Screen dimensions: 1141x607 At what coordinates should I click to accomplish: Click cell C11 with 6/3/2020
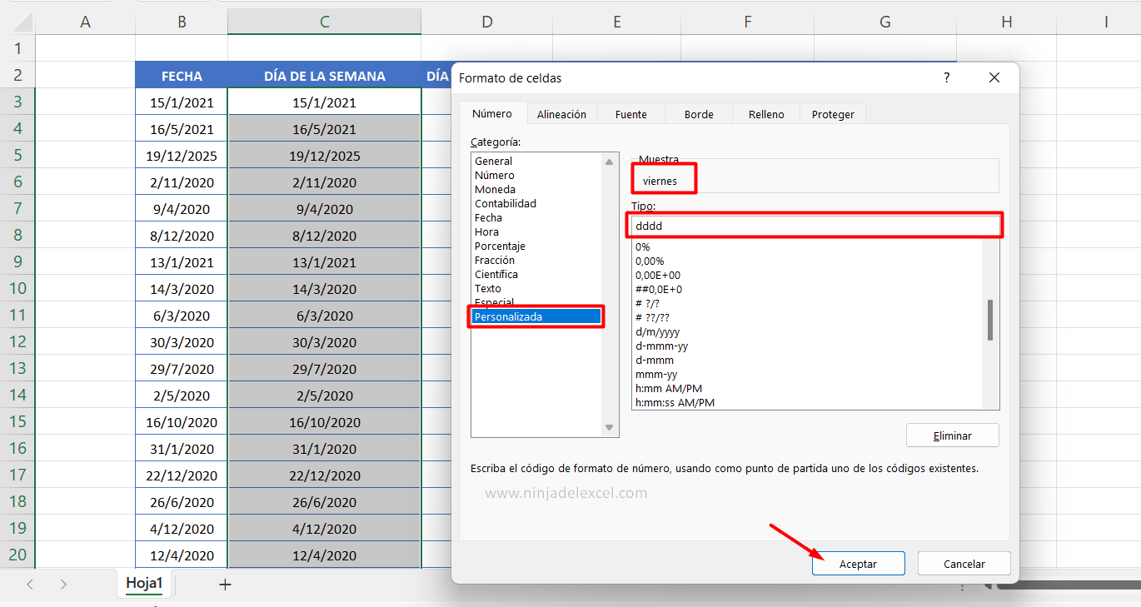pos(325,316)
